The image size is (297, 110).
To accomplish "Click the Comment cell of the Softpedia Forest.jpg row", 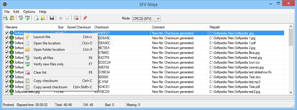I will tap(179, 57).
